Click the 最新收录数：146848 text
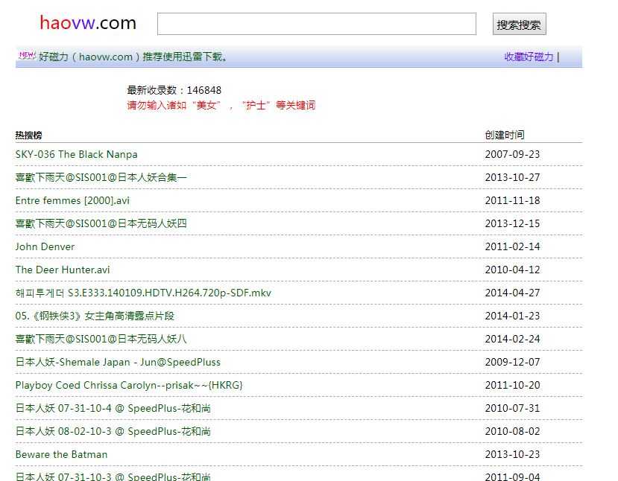The width and height of the screenshot is (618, 481). (174, 90)
